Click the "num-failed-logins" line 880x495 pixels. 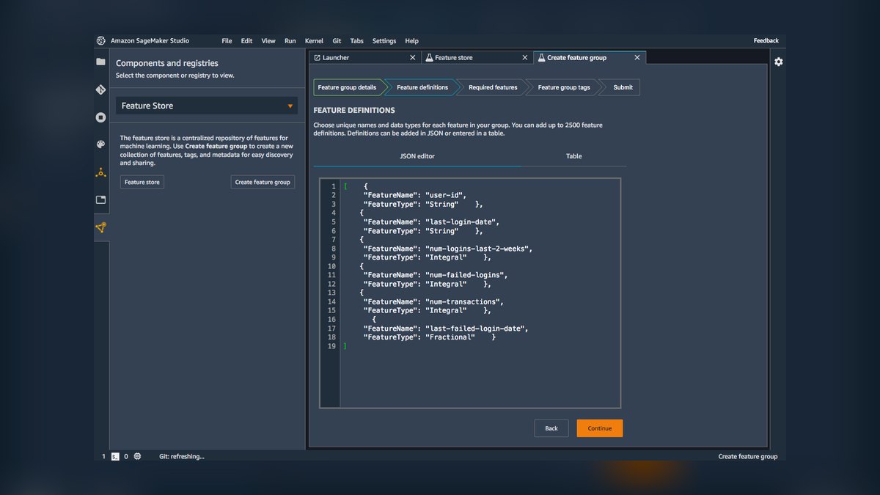[436, 275]
